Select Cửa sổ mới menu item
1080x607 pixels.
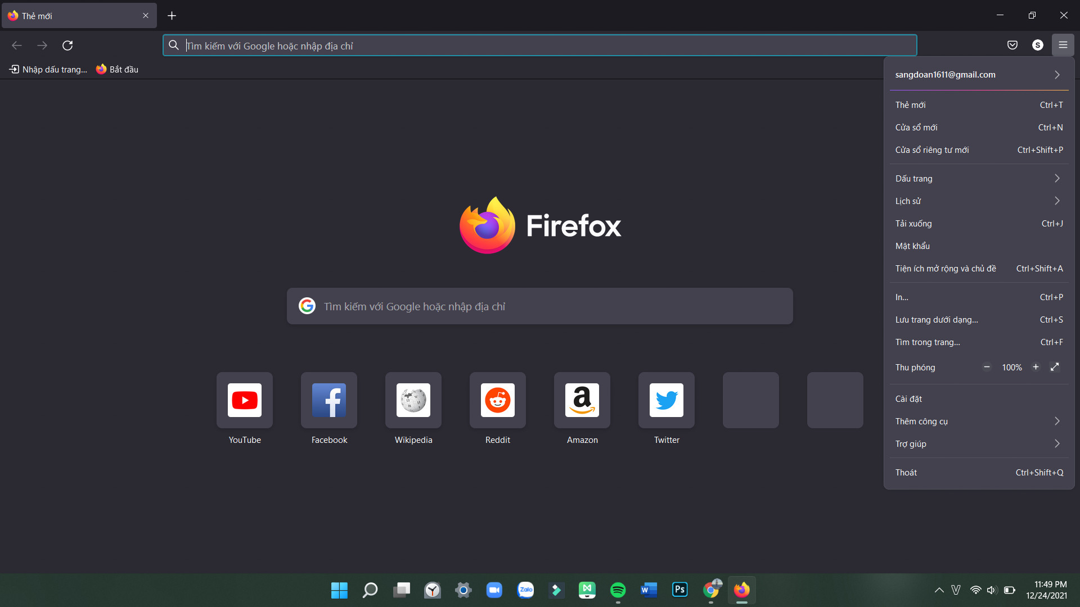[x=979, y=128]
